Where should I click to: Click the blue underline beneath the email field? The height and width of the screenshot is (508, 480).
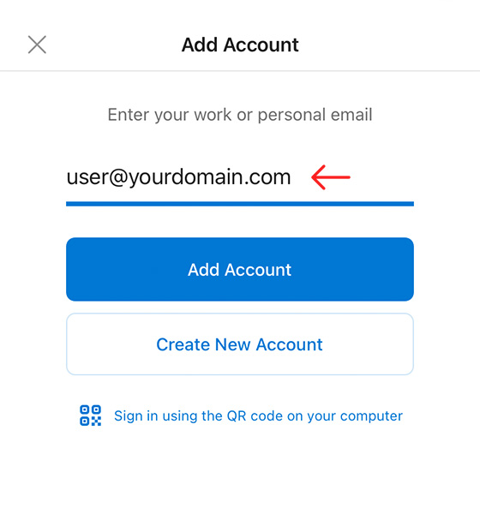point(240,204)
